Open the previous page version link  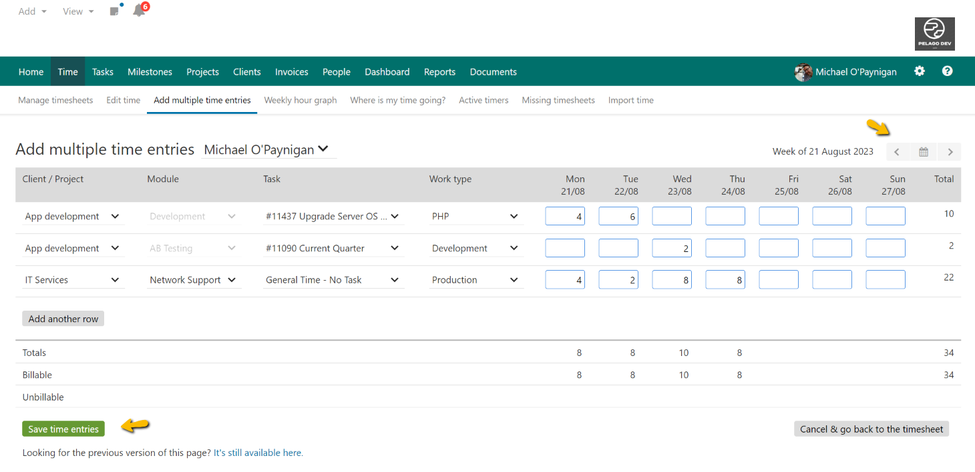point(258,452)
